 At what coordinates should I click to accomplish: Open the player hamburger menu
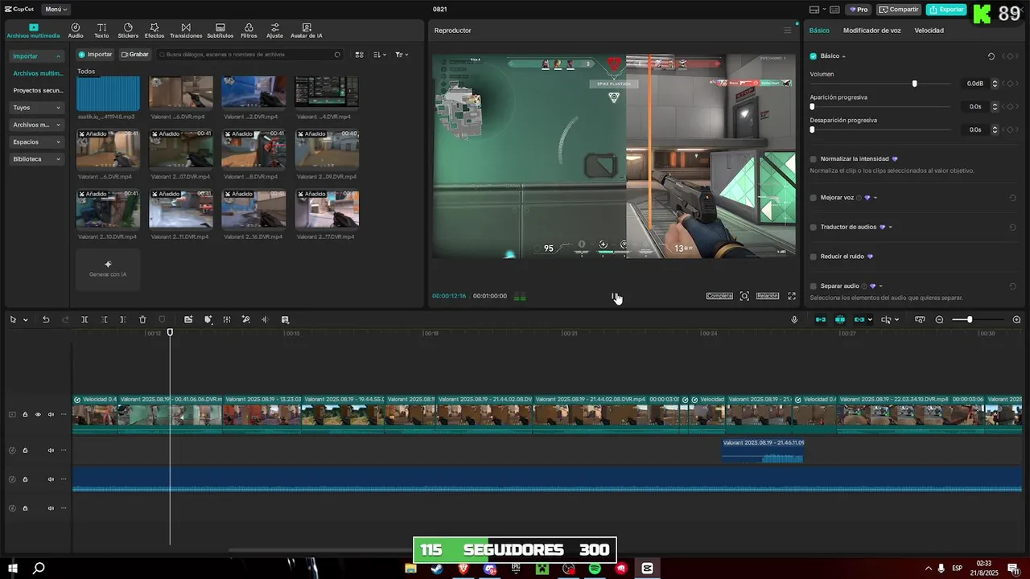click(788, 31)
